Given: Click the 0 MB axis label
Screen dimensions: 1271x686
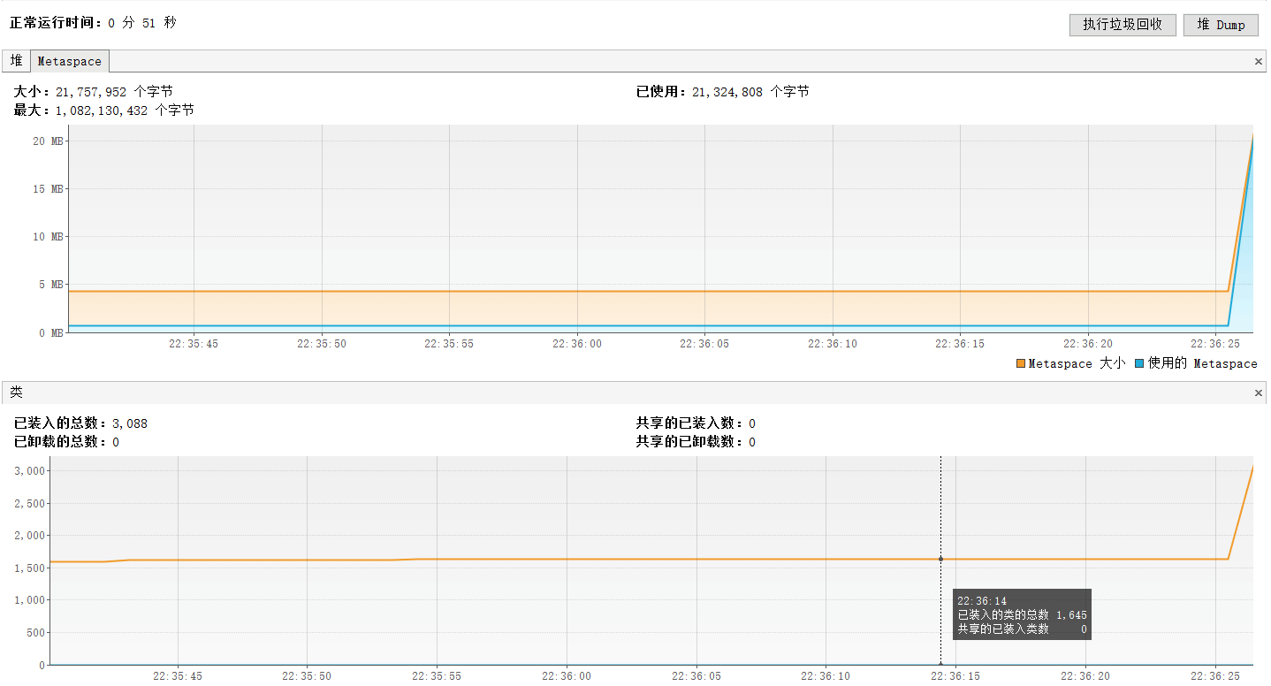Looking at the screenshot, I should tap(49, 332).
